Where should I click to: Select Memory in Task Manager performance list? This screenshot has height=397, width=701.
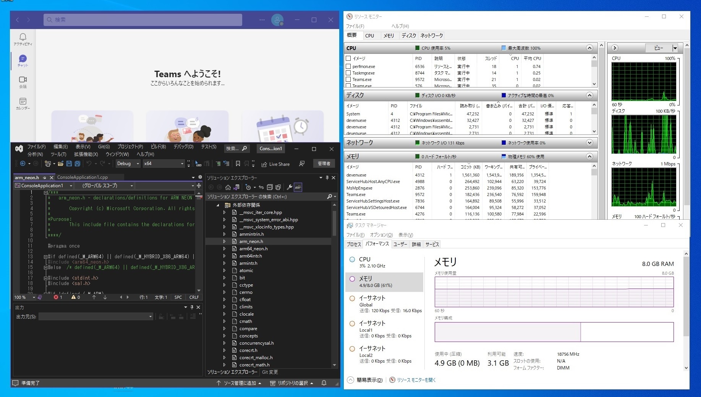384,282
